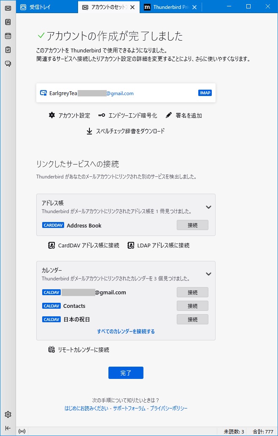Collapse the アドレス帳 section chevron
Screen dimensions: 278x436
pyautogui.click(x=208, y=207)
